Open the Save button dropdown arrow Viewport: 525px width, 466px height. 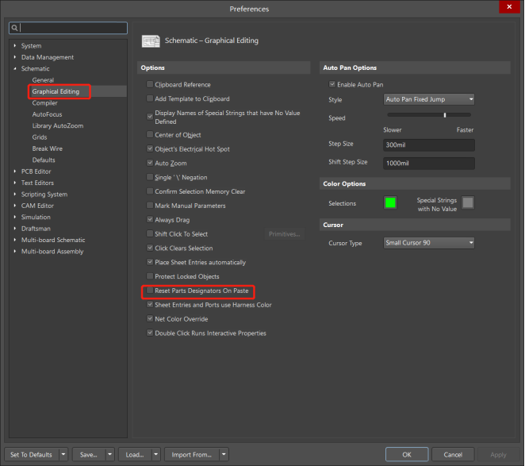coord(108,455)
